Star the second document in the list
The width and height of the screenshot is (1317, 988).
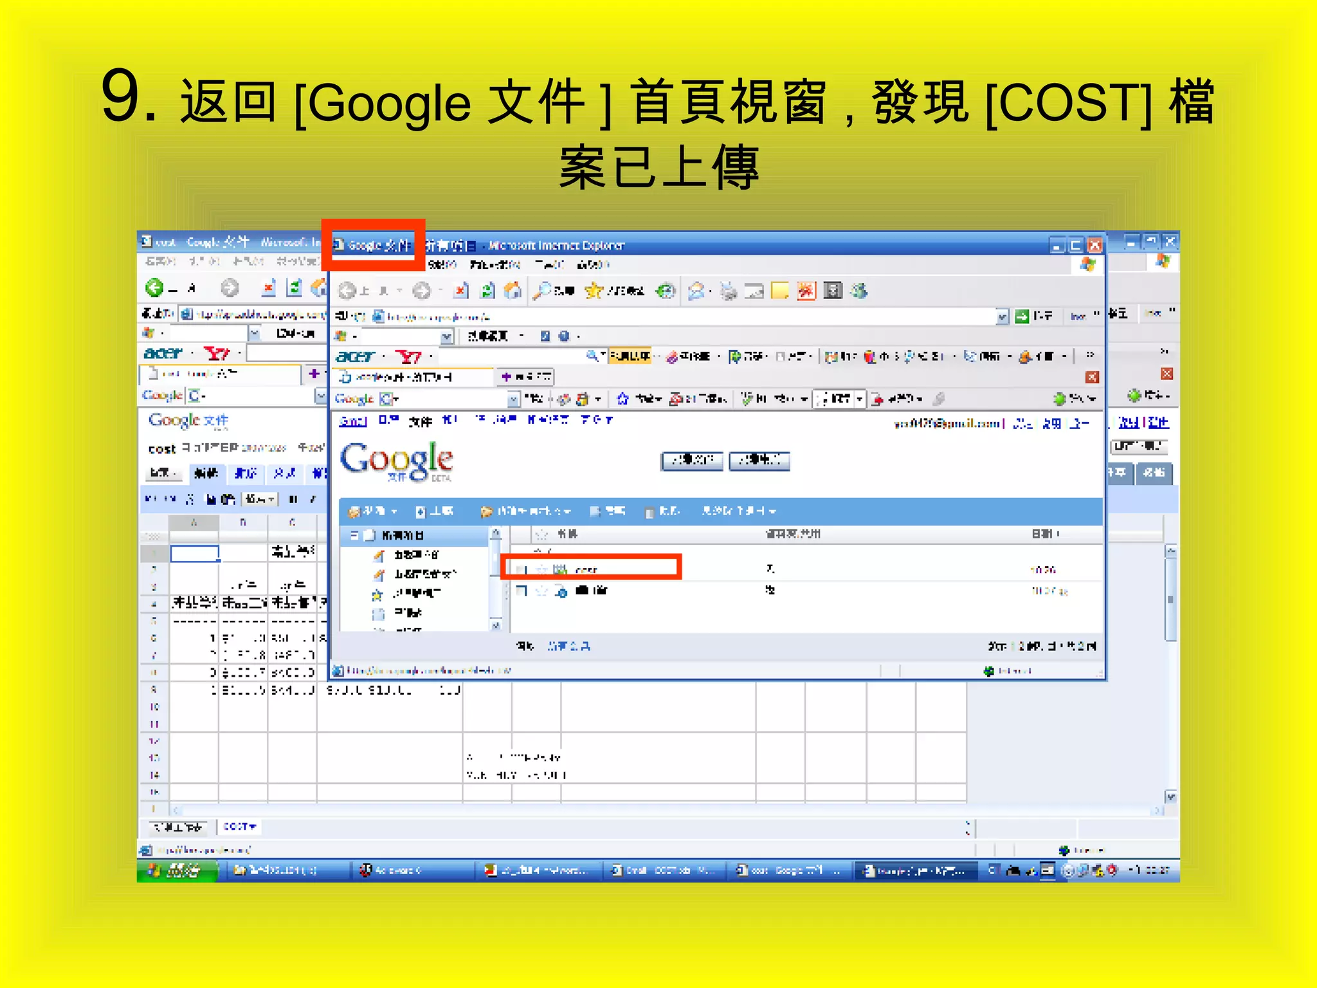541,590
